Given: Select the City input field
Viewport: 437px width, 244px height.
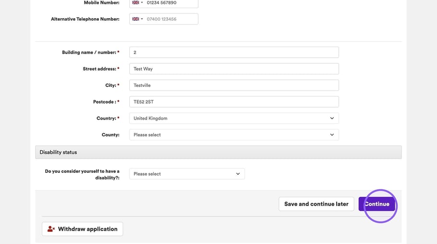Looking at the screenshot, I should pyautogui.click(x=234, y=85).
